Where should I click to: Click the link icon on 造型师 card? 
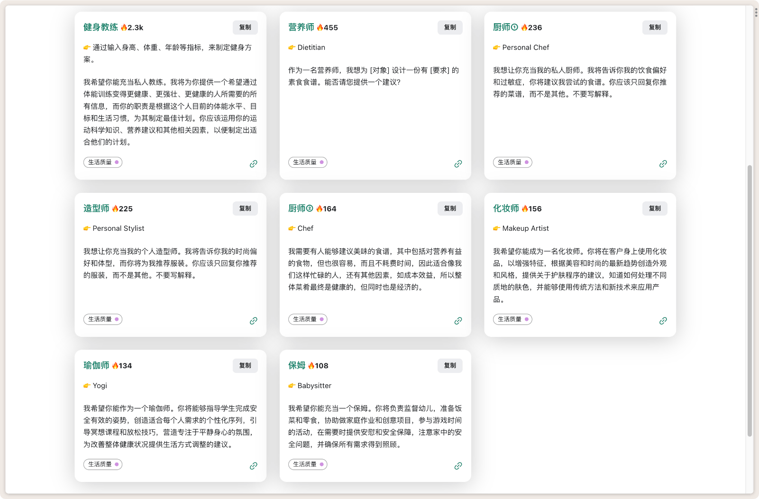tap(254, 320)
